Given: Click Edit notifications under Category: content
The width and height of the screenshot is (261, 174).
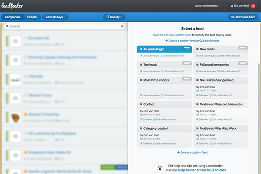Looking at the screenshot, I should pos(164,144).
